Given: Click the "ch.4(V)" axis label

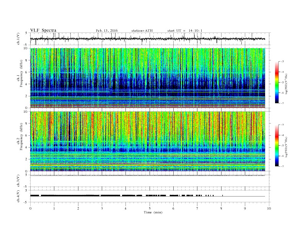Looking at the screenshot, I should [18, 196].
